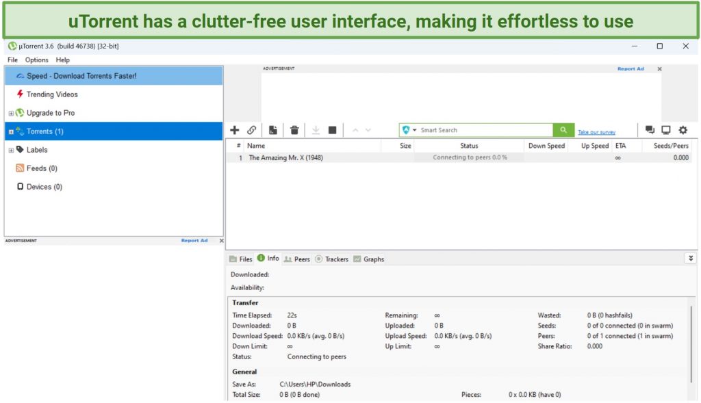Image resolution: width=701 pixels, height=403 pixels.
Task: Click the phone icon beside Devices
Action: [x=20, y=186]
